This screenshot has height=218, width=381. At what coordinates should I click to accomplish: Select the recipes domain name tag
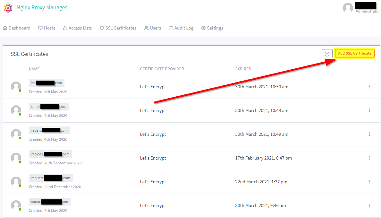click(x=50, y=154)
